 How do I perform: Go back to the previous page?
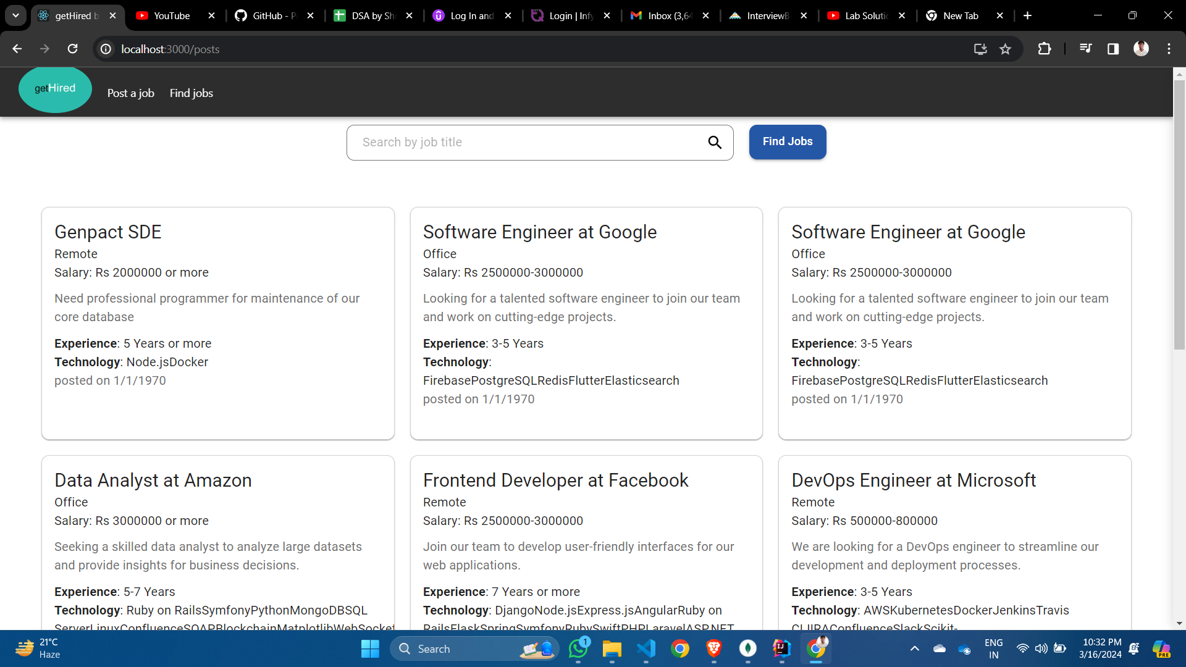(x=17, y=49)
